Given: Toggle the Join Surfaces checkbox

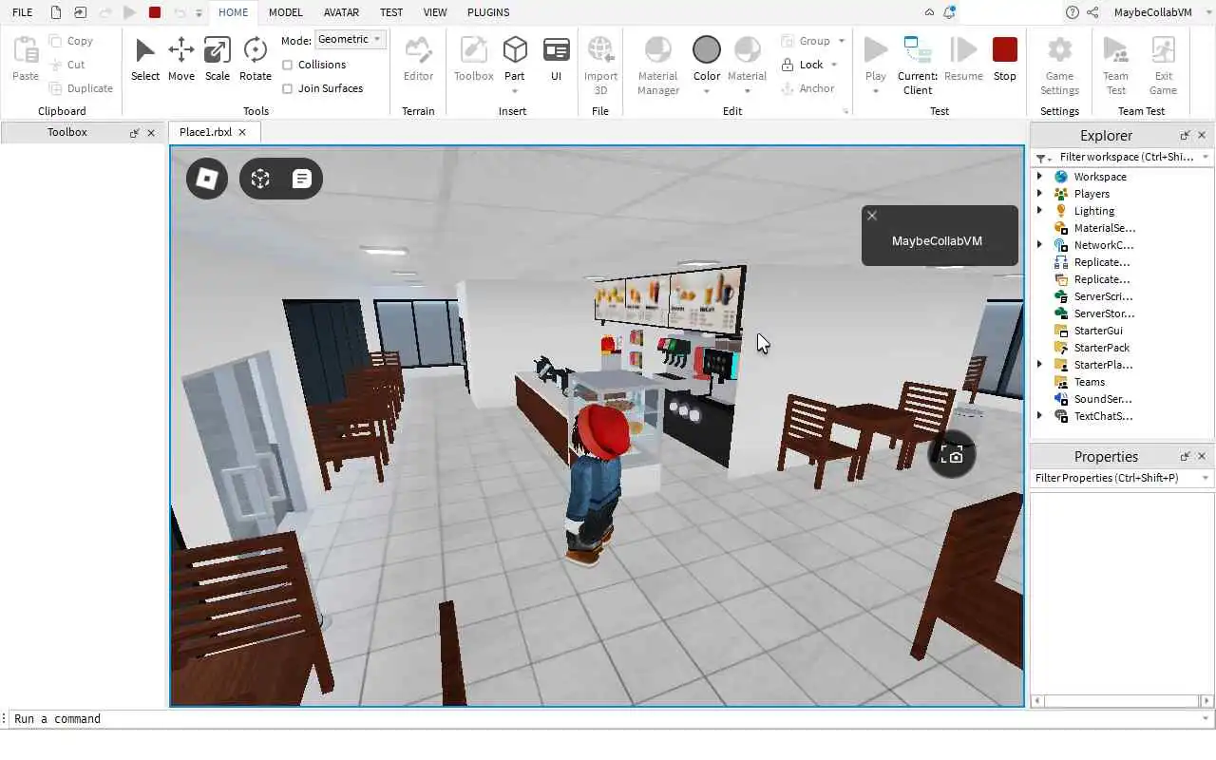Looking at the screenshot, I should (288, 88).
